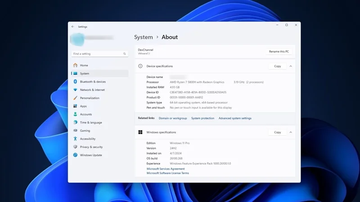
Task: Close the Settings window
Action: pyautogui.click(x=296, y=25)
